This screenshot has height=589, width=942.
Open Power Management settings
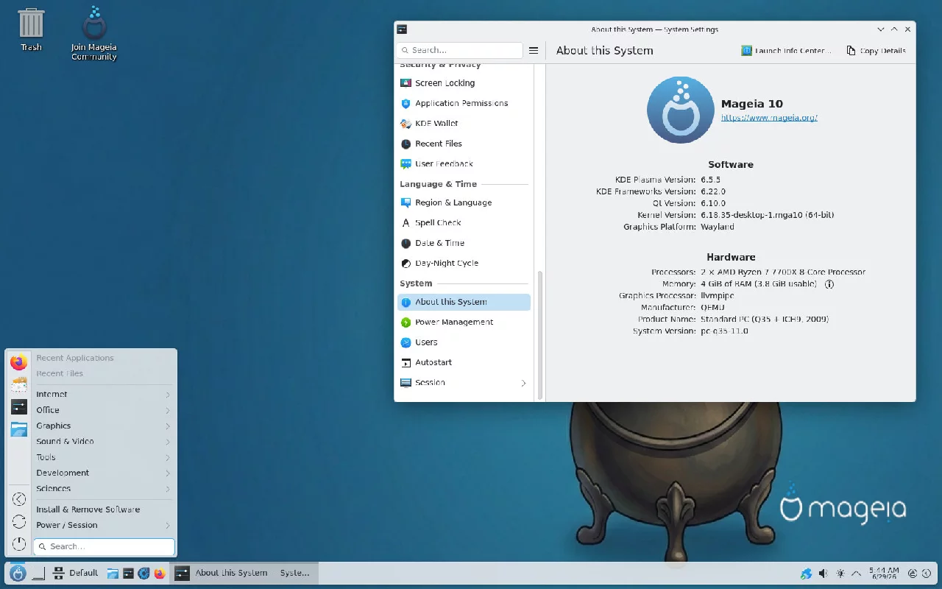(x=464, y=322)
